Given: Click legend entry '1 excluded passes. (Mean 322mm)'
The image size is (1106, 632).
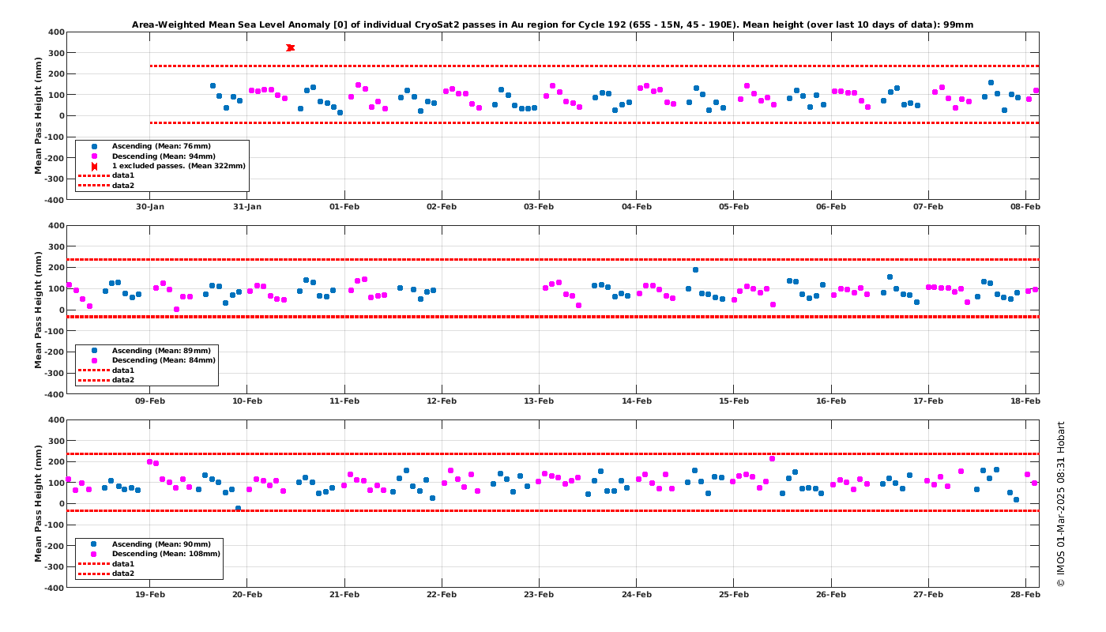Looking at the screenshot, I should [179, 166].
